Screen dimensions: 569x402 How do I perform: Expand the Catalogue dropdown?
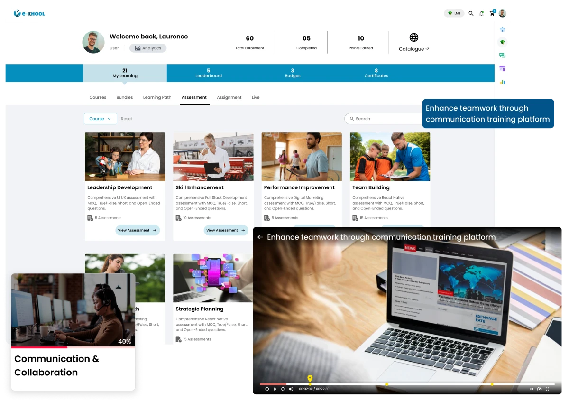pyautogui.click(x=413, y=49)
